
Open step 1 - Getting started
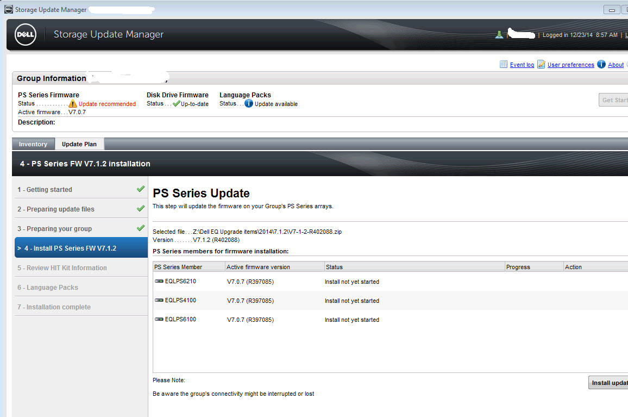pyautogui.click(x=81, y=189)
